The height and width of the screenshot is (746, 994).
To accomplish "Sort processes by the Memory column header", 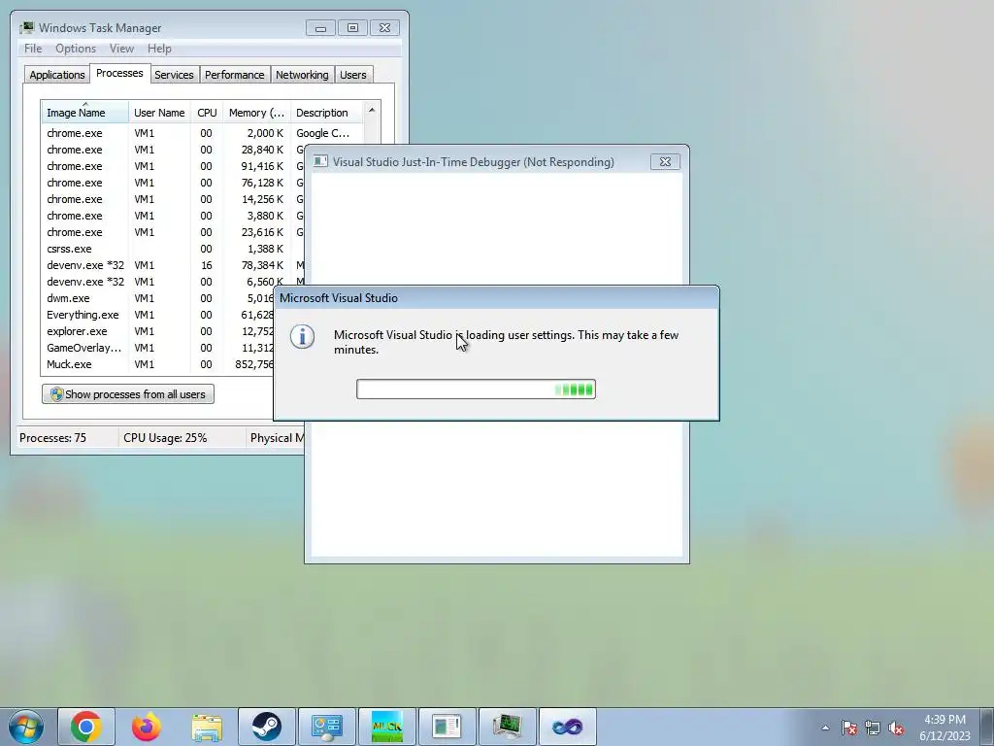I will click(256, 113).
